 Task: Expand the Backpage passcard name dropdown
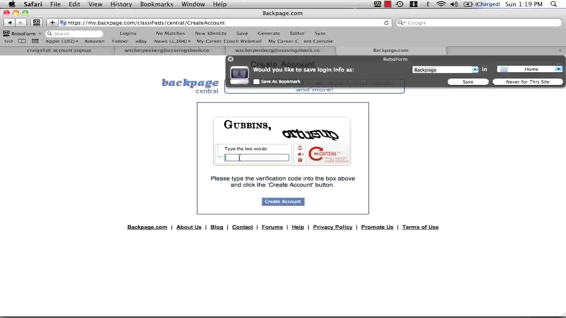(475, 70)
